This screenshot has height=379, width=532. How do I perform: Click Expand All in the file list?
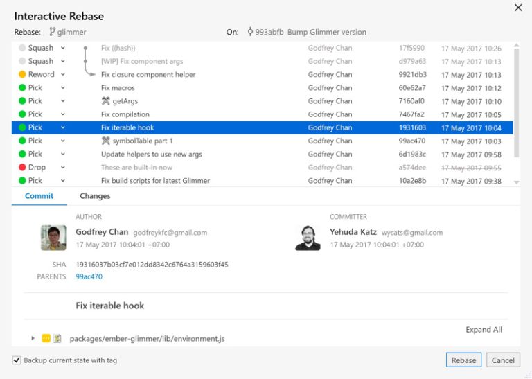point(484,330)
